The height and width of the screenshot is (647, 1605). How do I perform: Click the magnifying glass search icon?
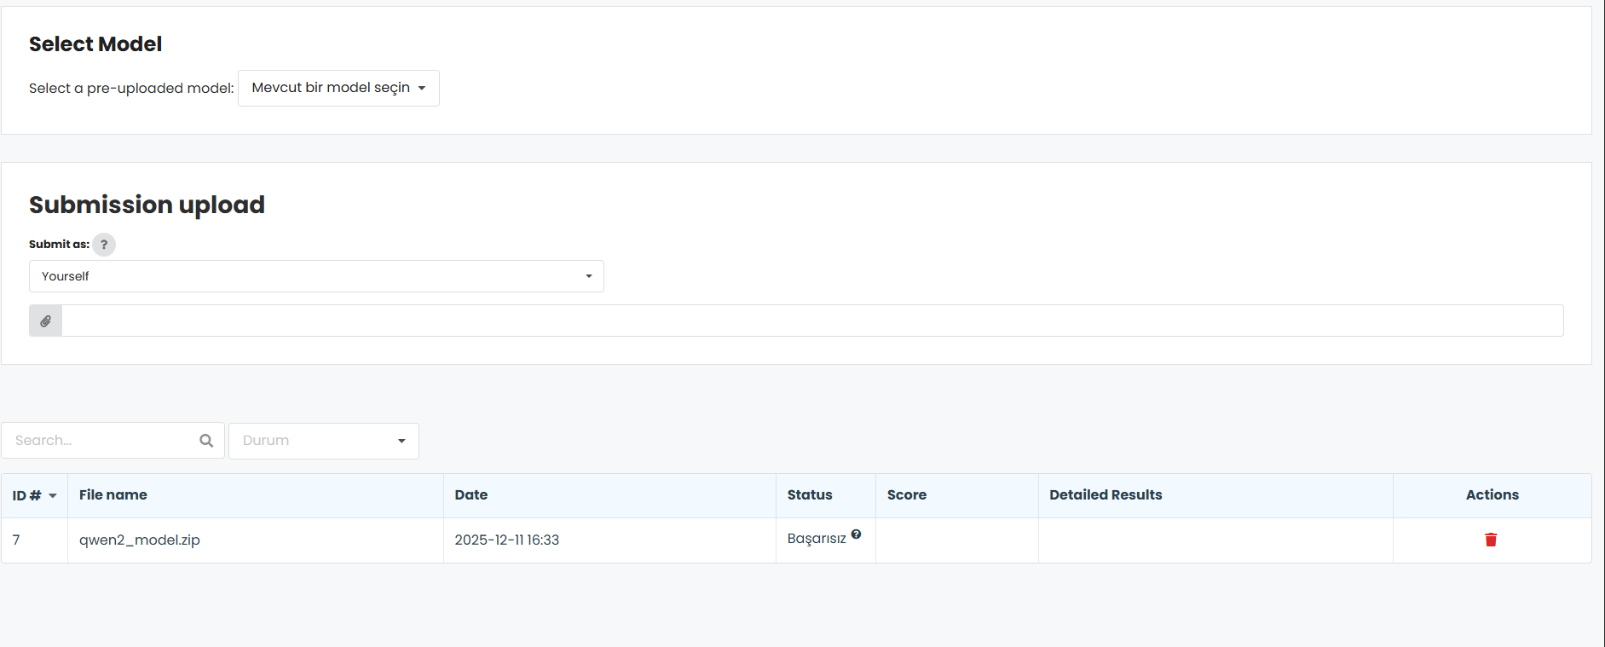point(206,441)
